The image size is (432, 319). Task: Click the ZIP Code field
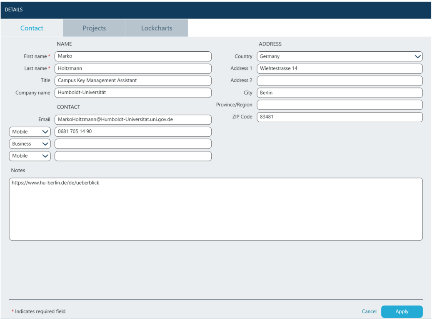pos(340,117)
